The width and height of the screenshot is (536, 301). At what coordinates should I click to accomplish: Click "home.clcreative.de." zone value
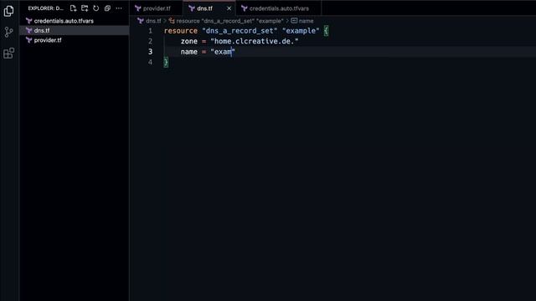[x=255, y=41]
